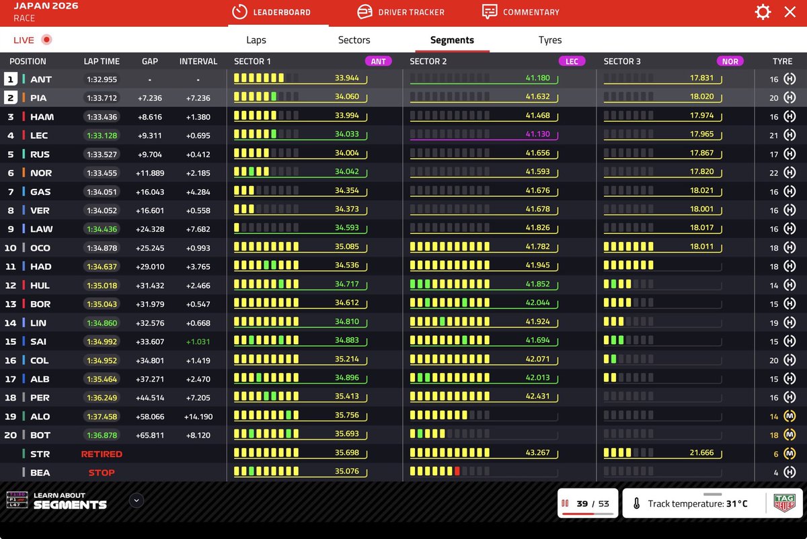This screenshot has height=539, width=807.
Task: Select driver HAM in the leaderboard
Action: coord(42,117)
